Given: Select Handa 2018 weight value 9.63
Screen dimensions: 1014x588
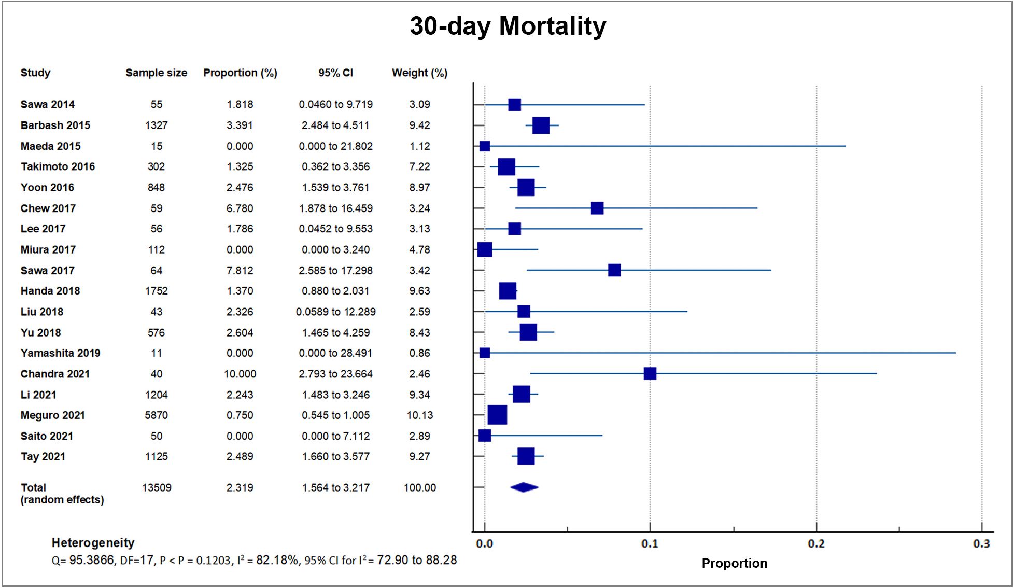Looking at the screenshot, I should point(419,291).
